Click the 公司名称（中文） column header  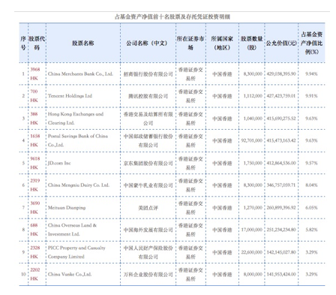click(147, 43)
